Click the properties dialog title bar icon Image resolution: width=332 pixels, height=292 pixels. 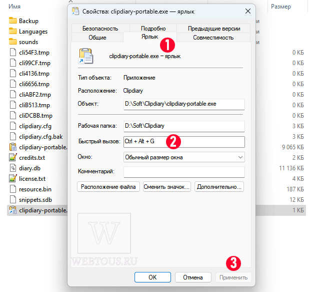(75, 11)
